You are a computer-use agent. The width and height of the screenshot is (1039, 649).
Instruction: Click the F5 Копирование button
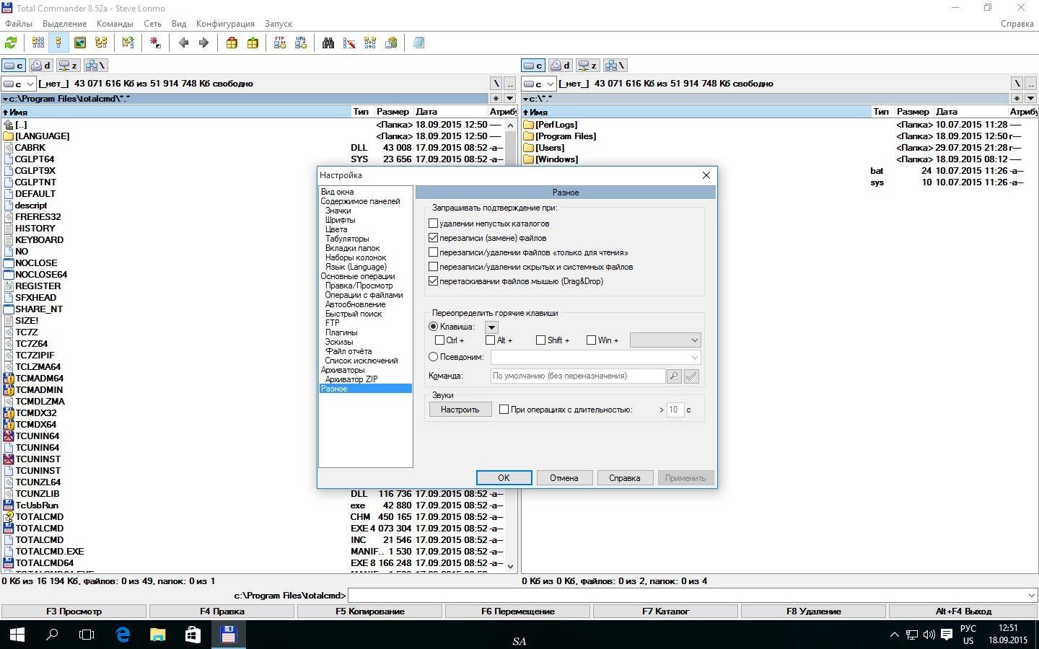[370, 612]
